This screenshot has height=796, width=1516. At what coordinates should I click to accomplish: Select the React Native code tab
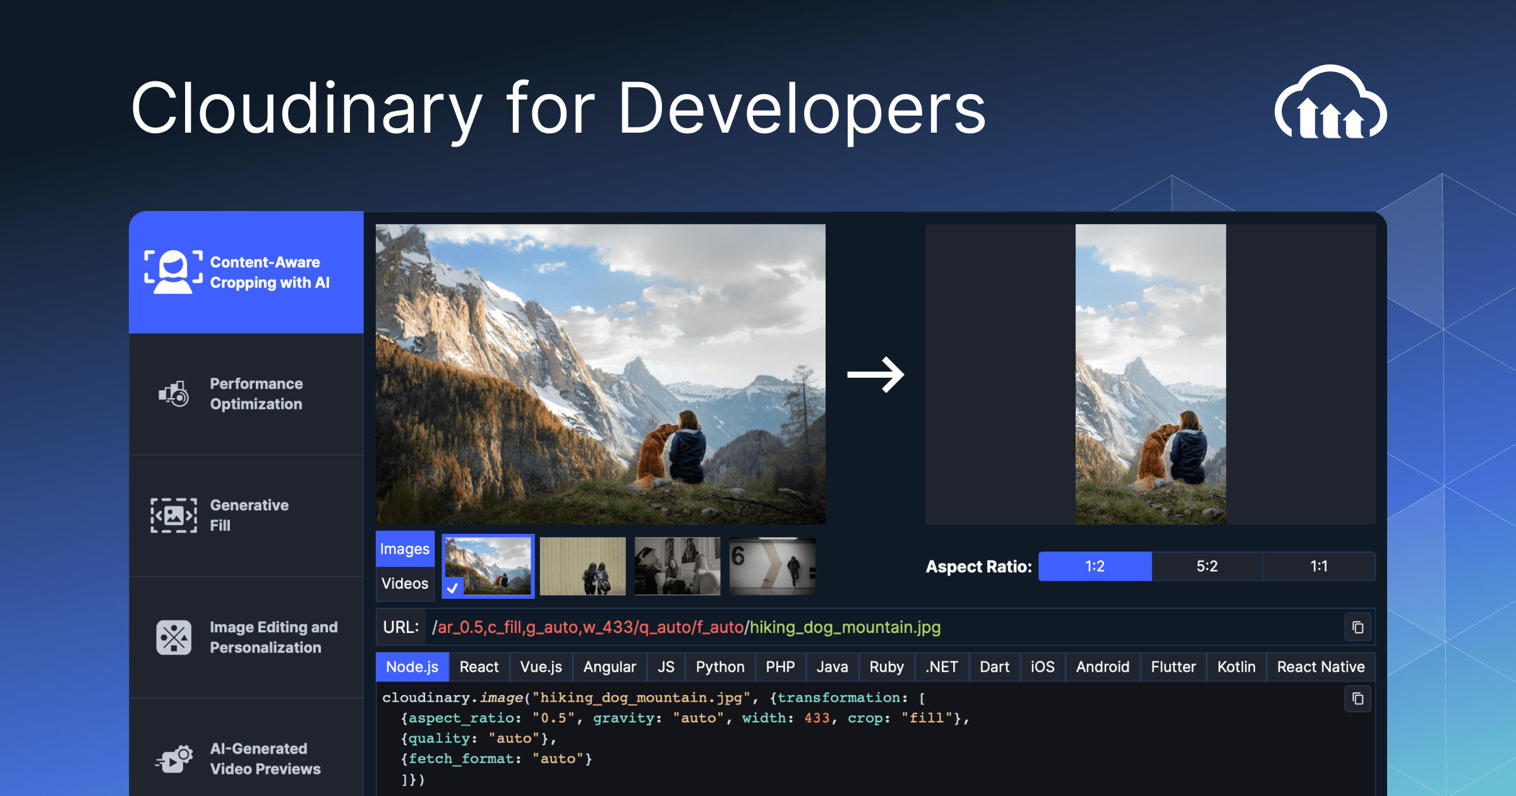1321,667
